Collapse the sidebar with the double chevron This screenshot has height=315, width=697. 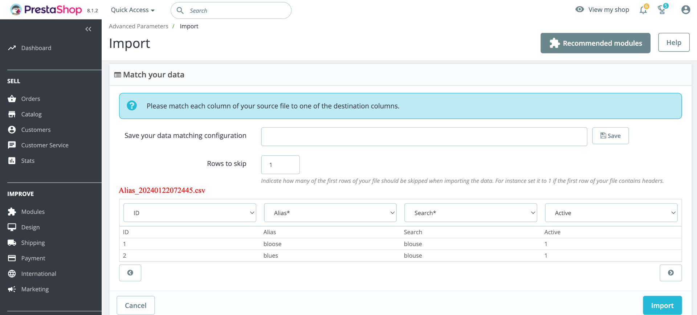tap(88, 29)
